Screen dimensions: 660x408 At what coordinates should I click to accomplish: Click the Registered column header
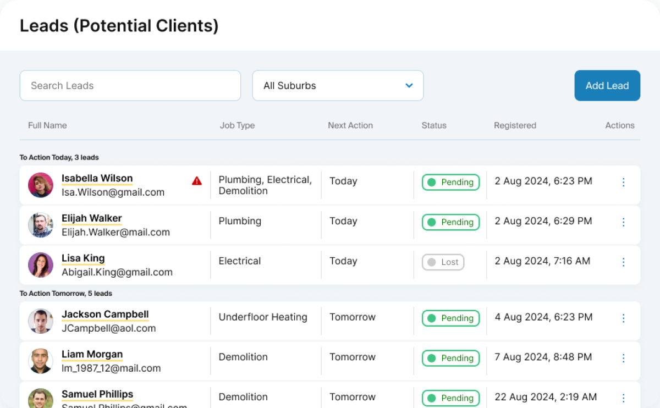tap(515, 125)
